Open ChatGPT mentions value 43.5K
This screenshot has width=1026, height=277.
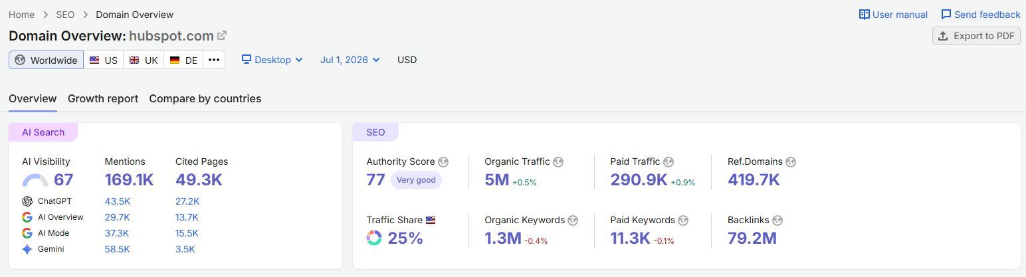(x=118, y=201)
